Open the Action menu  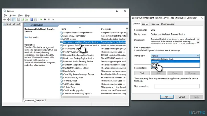12,15
